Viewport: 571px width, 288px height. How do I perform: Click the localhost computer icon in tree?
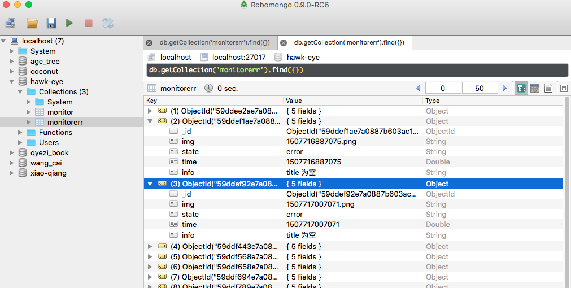click(14, 41)
